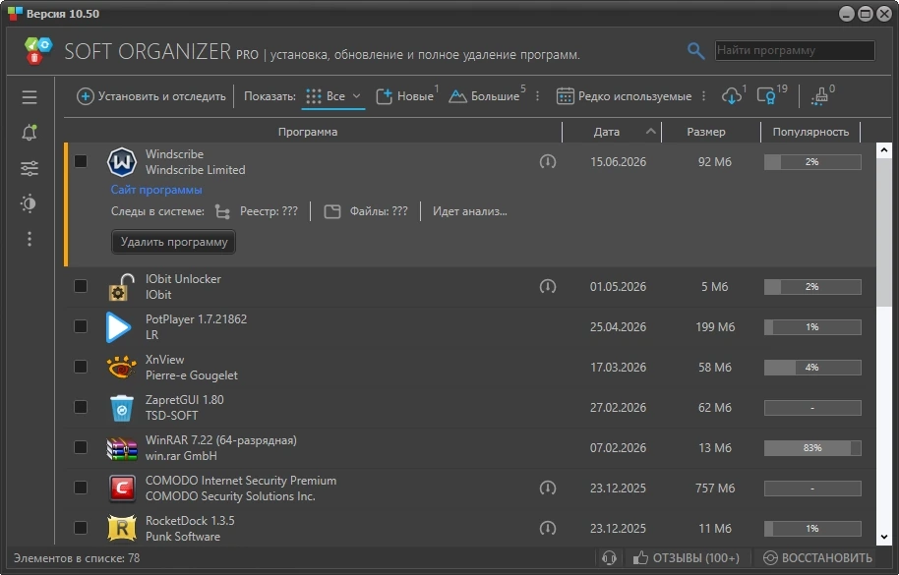Viewport: 899px width, 575px height.
Task: Check the ZapretGUI 1.80 checkbox
Action: coord(81,407)
